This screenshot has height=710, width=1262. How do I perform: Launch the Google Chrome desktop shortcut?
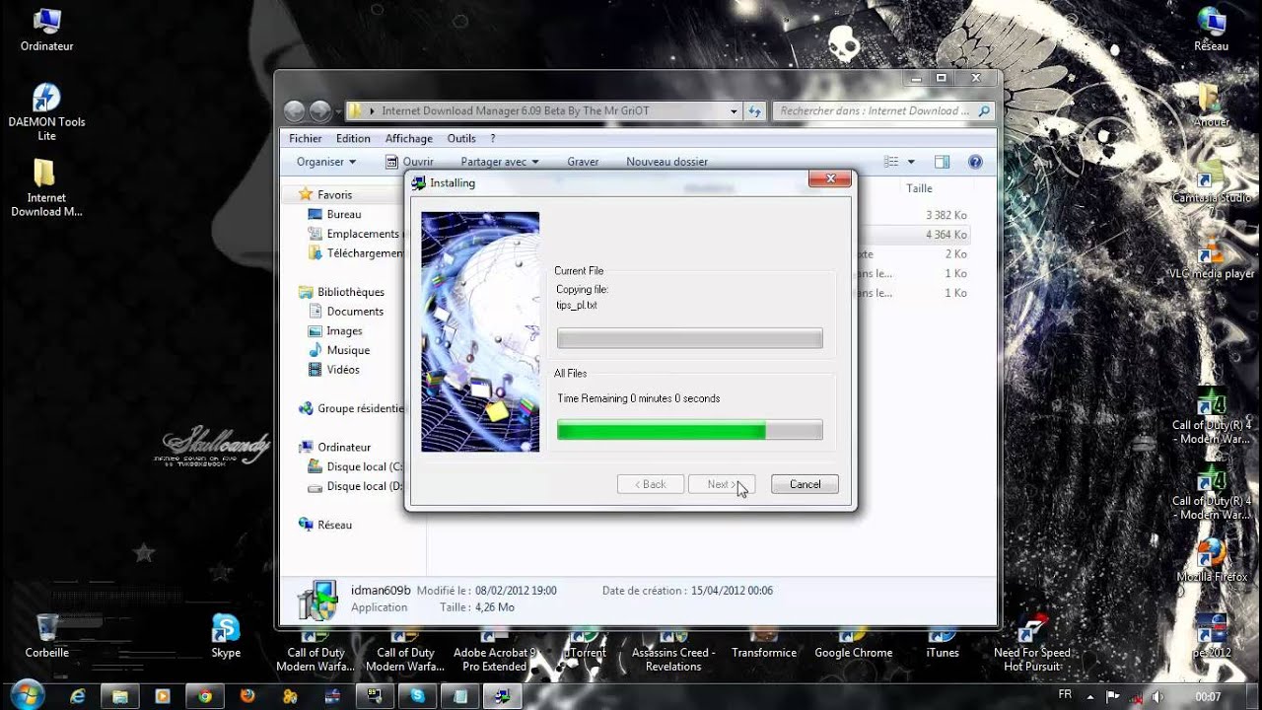pos(853,646)
